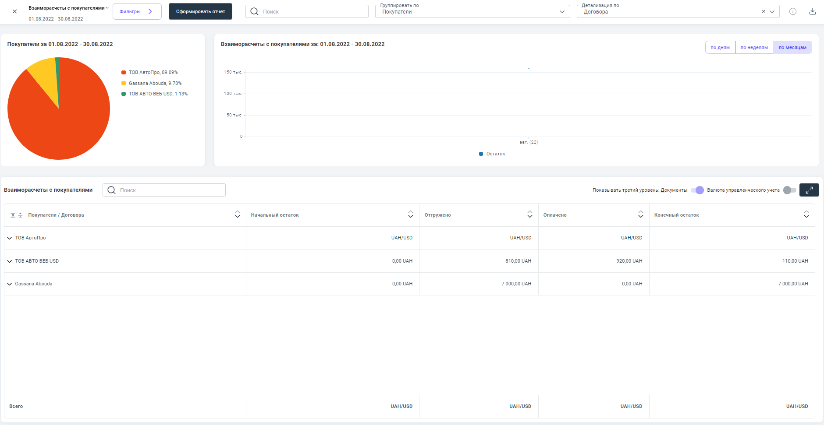Click the Сформировать отчет button
The image size is (824, 425).
(200, 11)
